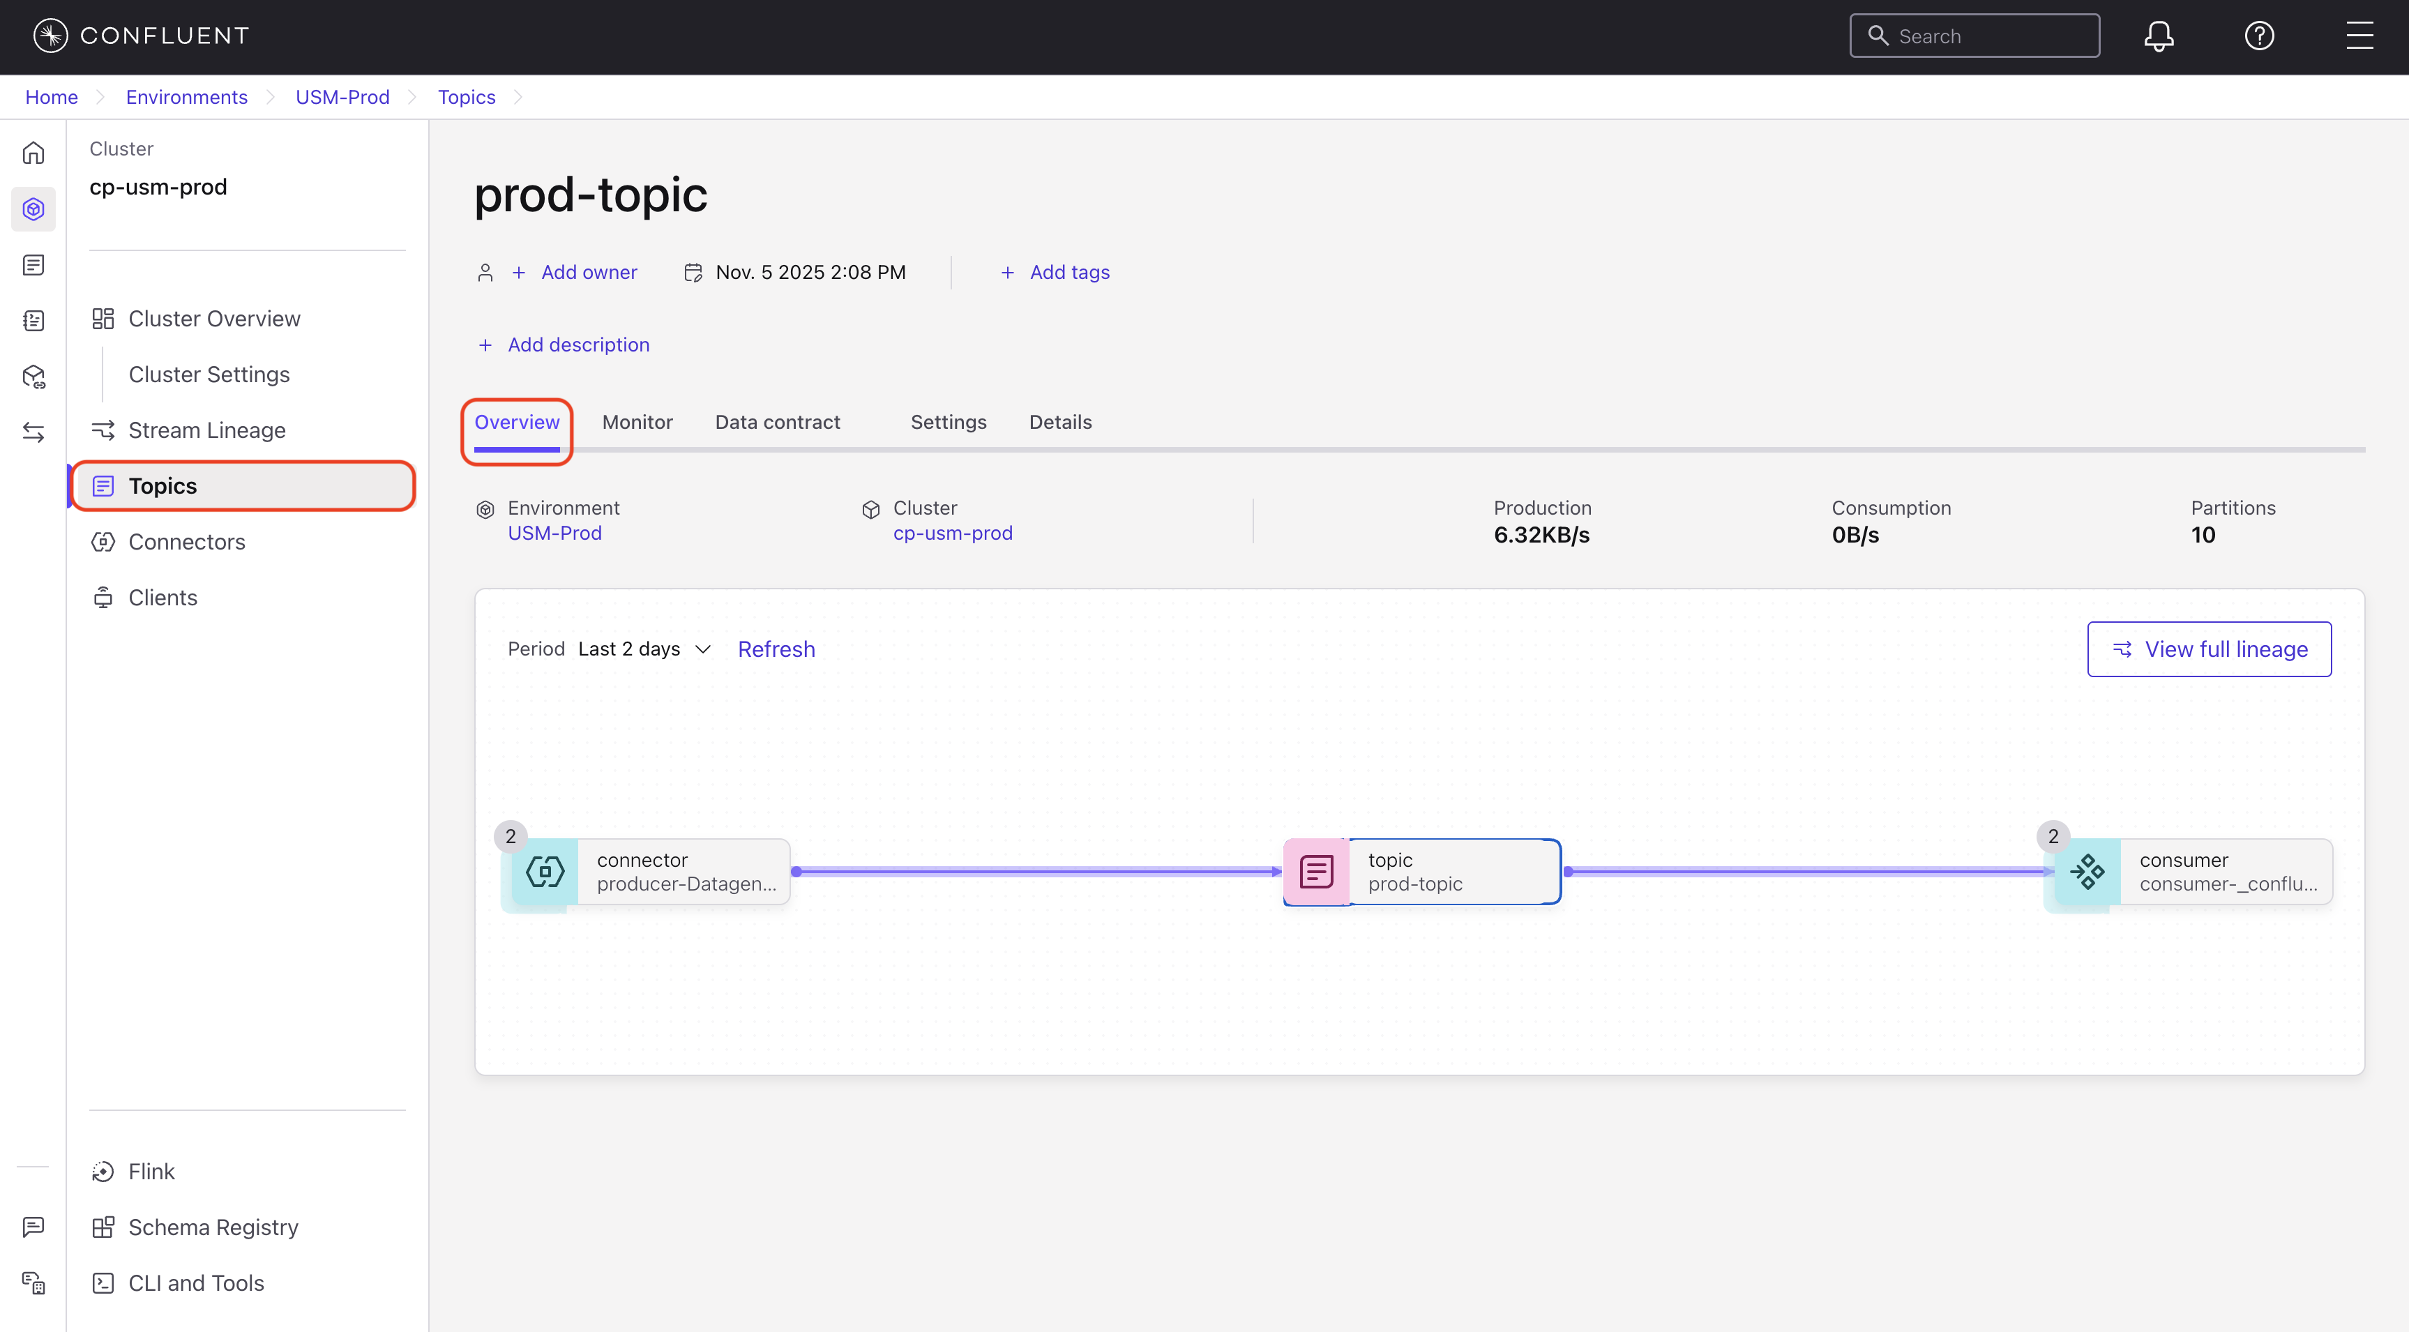Click the pink prod-topic node icon
This screenshot has height=1332, width=2409.
(x=1316, y=872)
